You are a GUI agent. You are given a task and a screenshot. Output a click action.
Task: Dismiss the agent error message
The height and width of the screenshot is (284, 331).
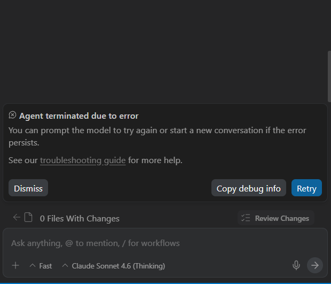click(28, 188)
